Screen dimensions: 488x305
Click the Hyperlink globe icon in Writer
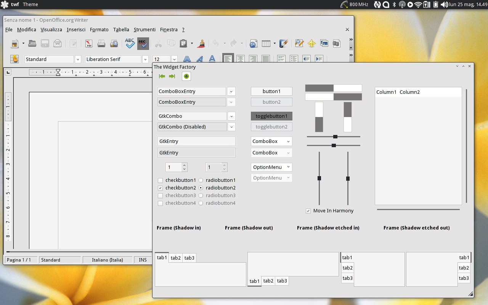pos(253,43)
